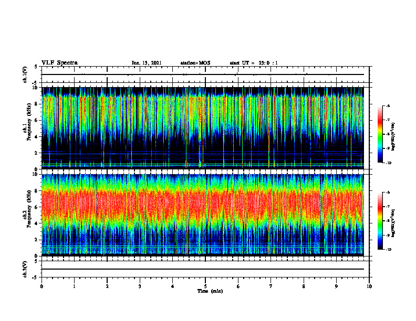Click time axis tick label "7"

271,286
